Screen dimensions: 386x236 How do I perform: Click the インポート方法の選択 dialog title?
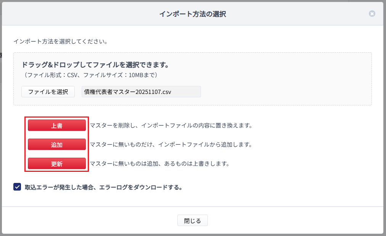193,14
